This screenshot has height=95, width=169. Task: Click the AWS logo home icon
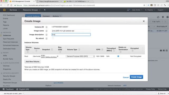[x=4, y=10]
